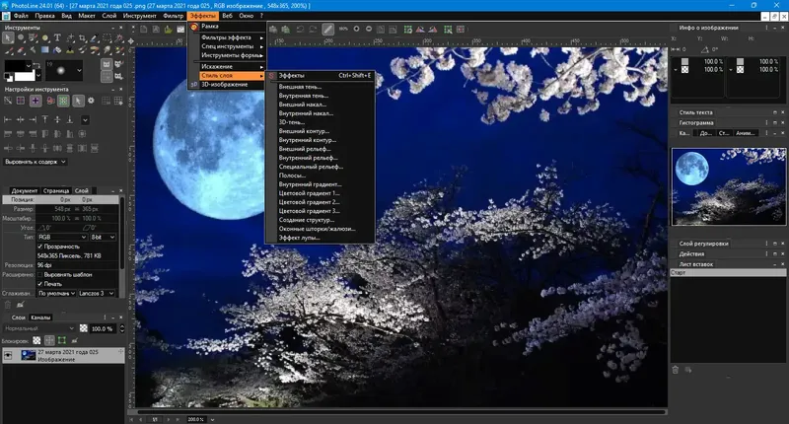Click the swap foreground/background colors icon
Viewport: 789px width, 424px height.
pyautogui.click(x=36, y=65)
